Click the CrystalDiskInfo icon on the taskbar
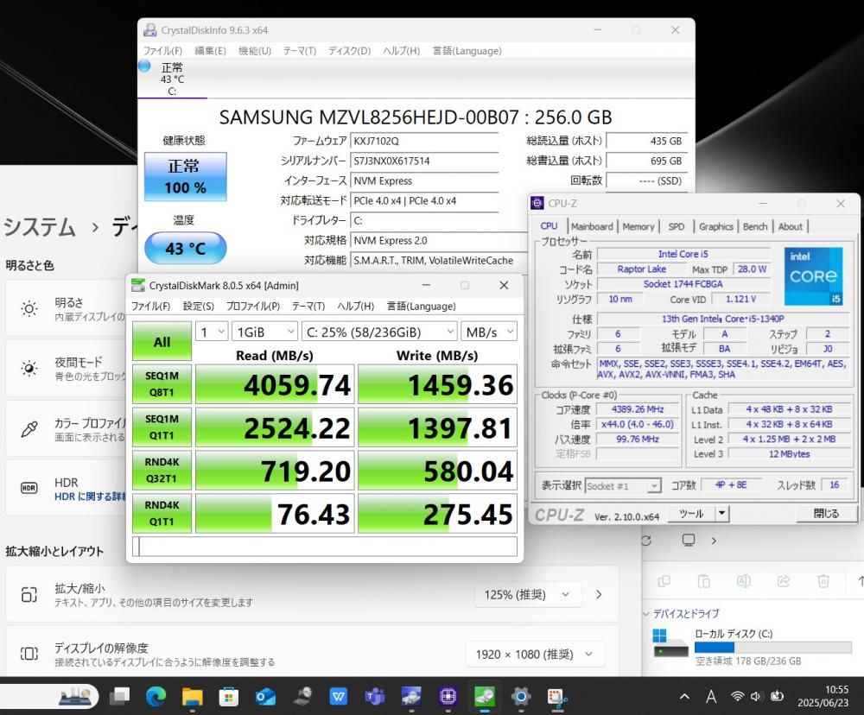This screenshot has width=864, height=715. 411,697
